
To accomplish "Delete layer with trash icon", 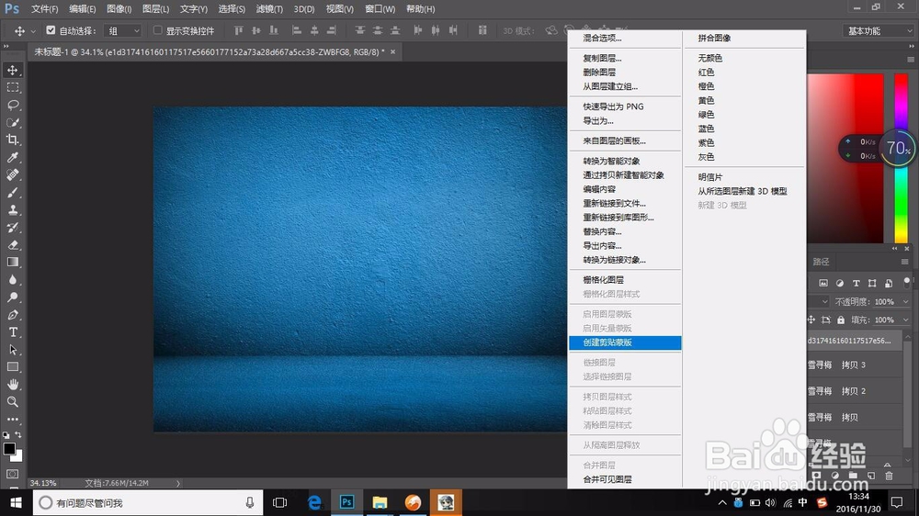I will (x=889, y=477).
